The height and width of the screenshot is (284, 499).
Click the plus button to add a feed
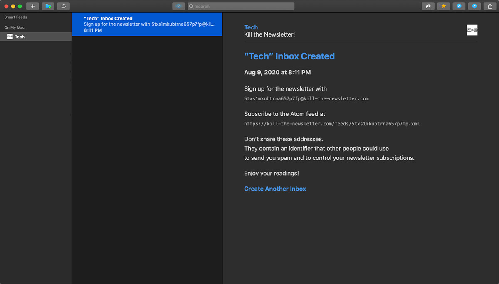(32, 6)
